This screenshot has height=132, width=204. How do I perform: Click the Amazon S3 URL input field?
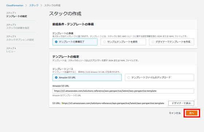(x=123, y=91)
